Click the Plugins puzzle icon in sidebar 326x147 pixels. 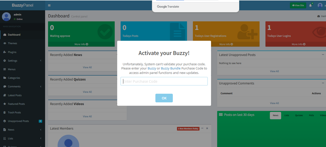(5, 52)
